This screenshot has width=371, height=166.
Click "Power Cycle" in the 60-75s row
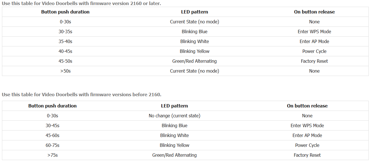pyautogui.click(x=307, y=145)
